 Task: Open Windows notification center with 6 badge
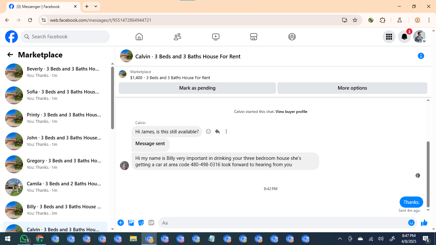(x=426, y=239)
